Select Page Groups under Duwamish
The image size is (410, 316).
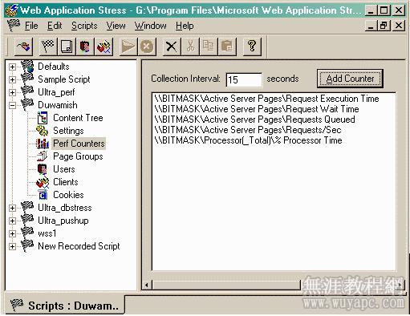tap(78, 156)
